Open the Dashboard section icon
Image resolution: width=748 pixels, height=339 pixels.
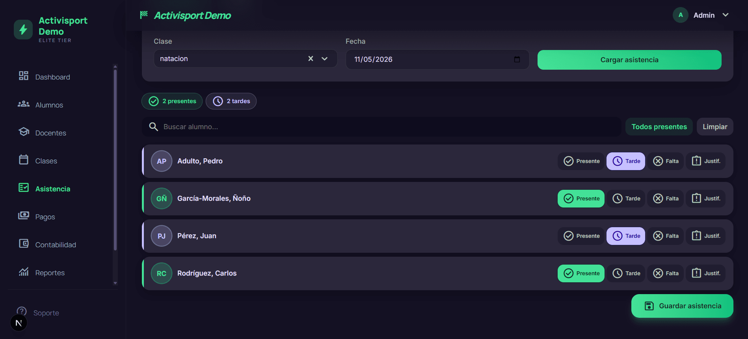pos(24,76)
